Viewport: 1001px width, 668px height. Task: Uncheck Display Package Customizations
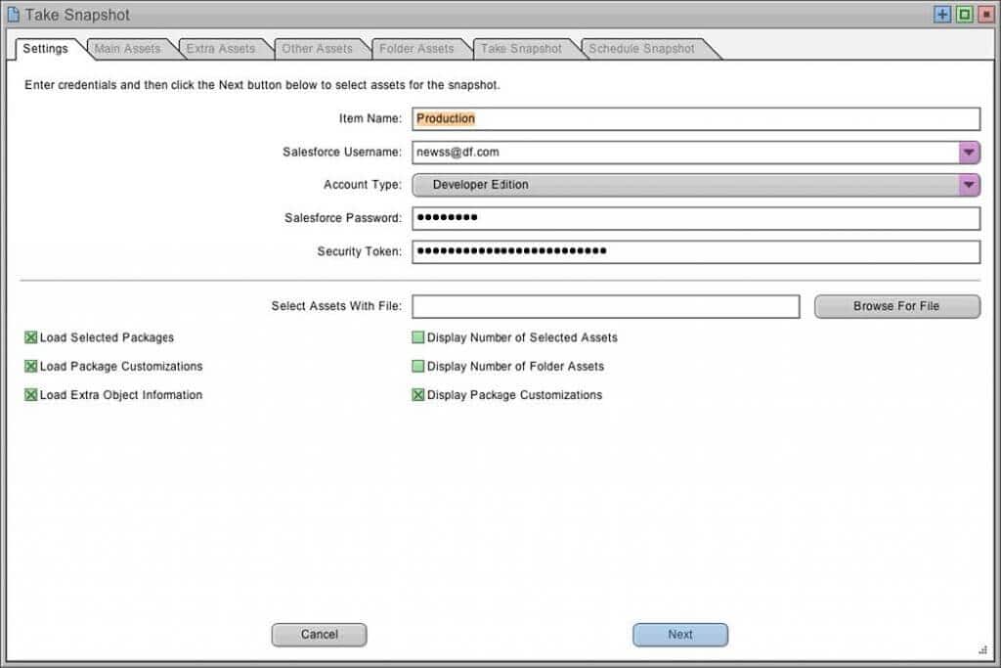tap(418, 395)
